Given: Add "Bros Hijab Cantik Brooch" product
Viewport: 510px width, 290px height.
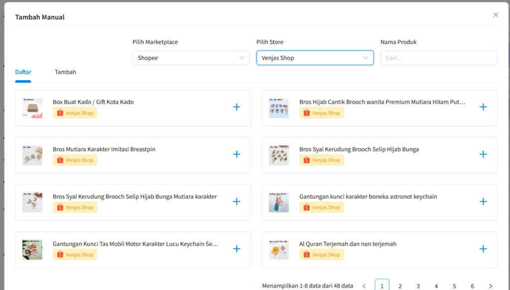Looking at the screenshot, I should (x=483, y=106).
